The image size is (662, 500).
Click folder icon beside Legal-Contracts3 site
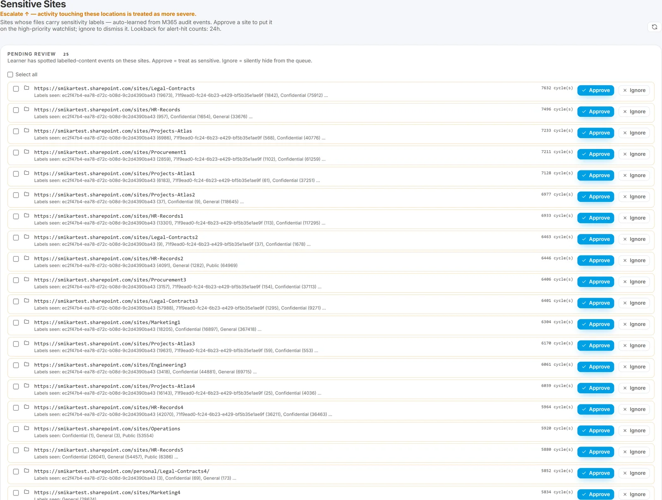click(26, 300)
